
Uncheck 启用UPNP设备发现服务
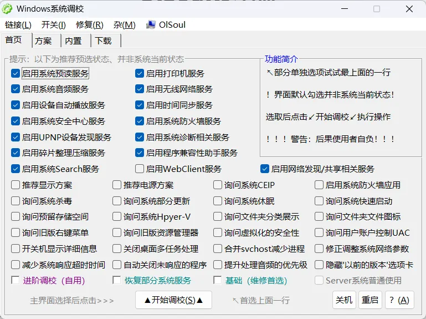coord(16,137)
